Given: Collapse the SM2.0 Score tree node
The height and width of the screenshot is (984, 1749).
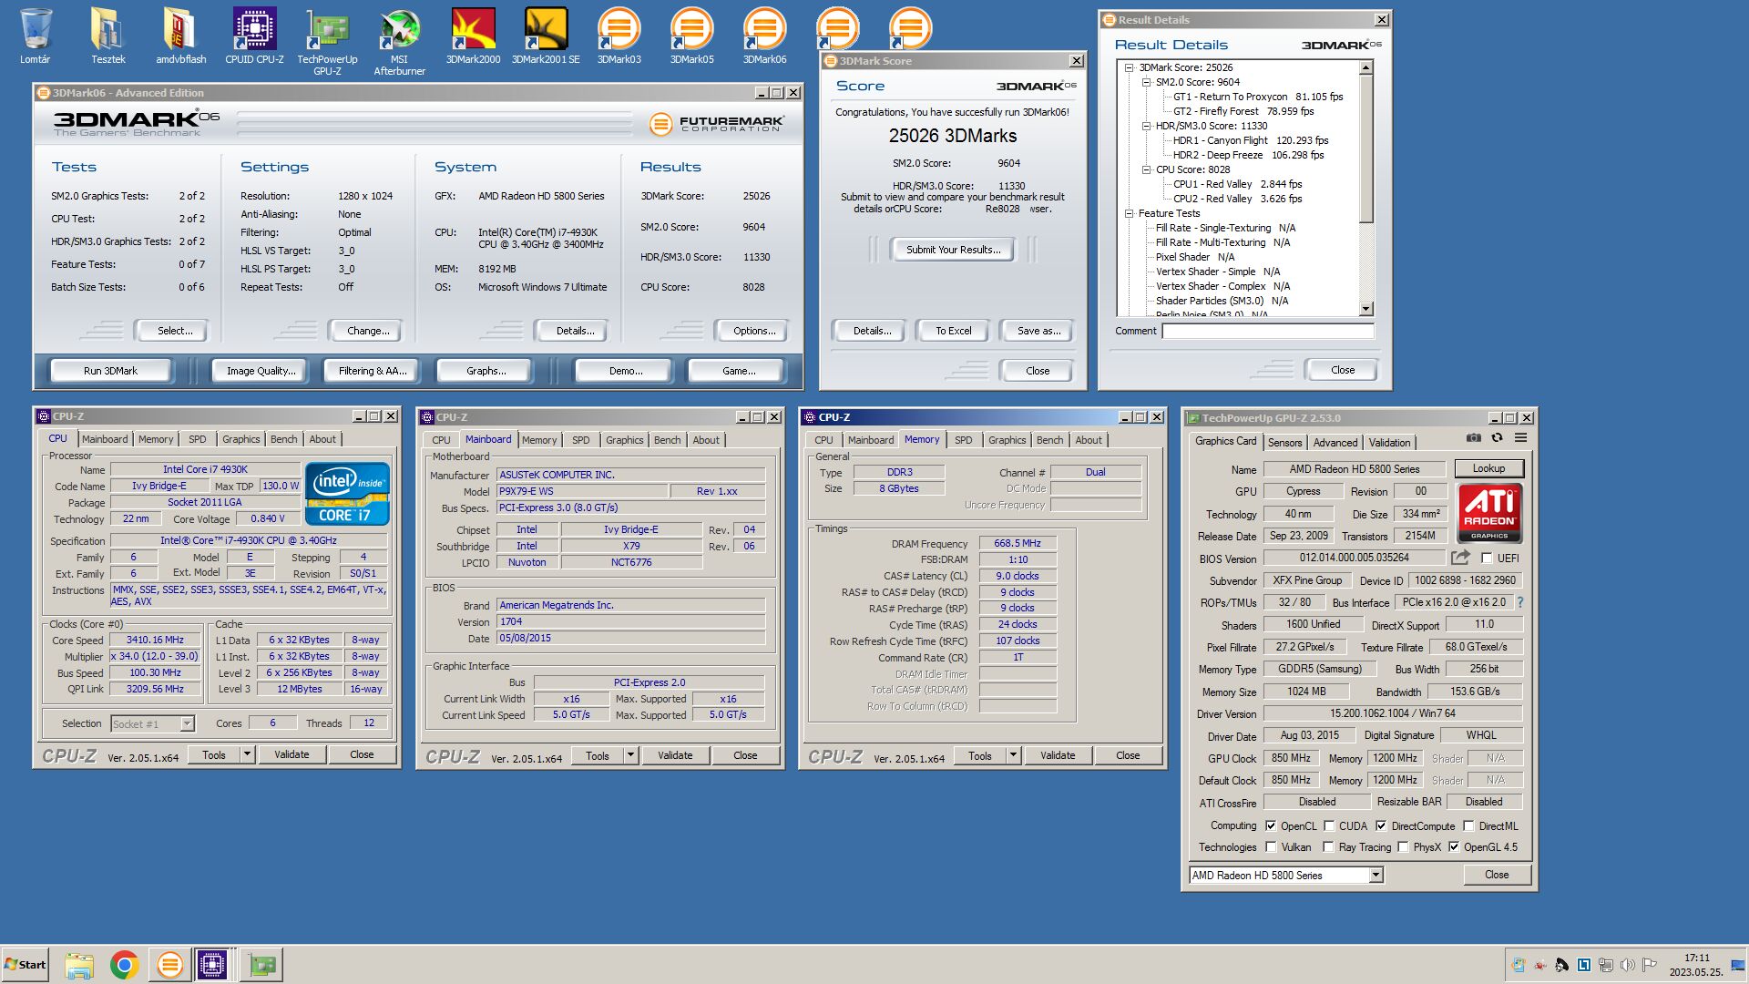Looking at the screenshot, I should point(1146,82).
